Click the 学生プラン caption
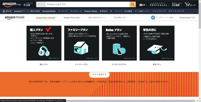The width and height of the screenshot is (201, 102). 157,64
